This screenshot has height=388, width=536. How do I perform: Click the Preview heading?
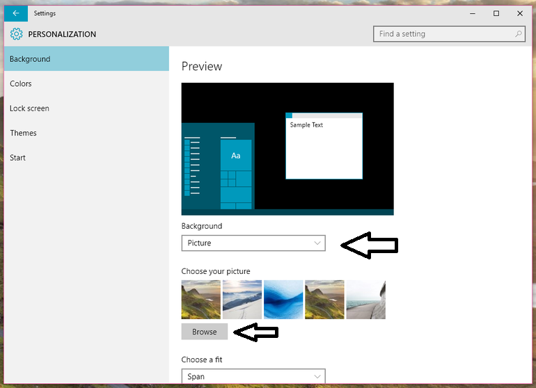(202, 66)
